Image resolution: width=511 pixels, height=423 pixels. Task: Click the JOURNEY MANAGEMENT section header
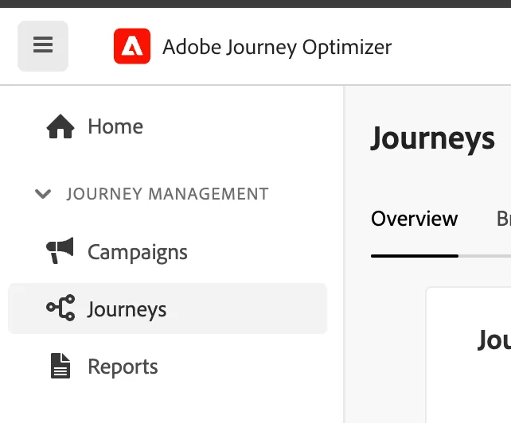[x=168, y=194]
